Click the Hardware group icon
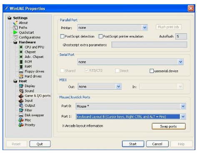 pos(15,42)
